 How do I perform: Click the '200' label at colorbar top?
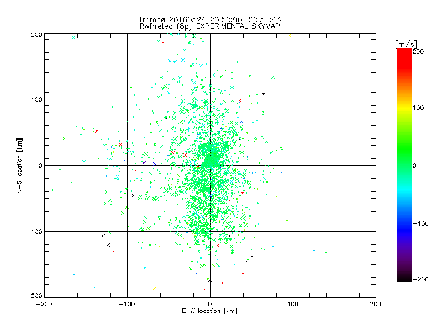(418, 51)
